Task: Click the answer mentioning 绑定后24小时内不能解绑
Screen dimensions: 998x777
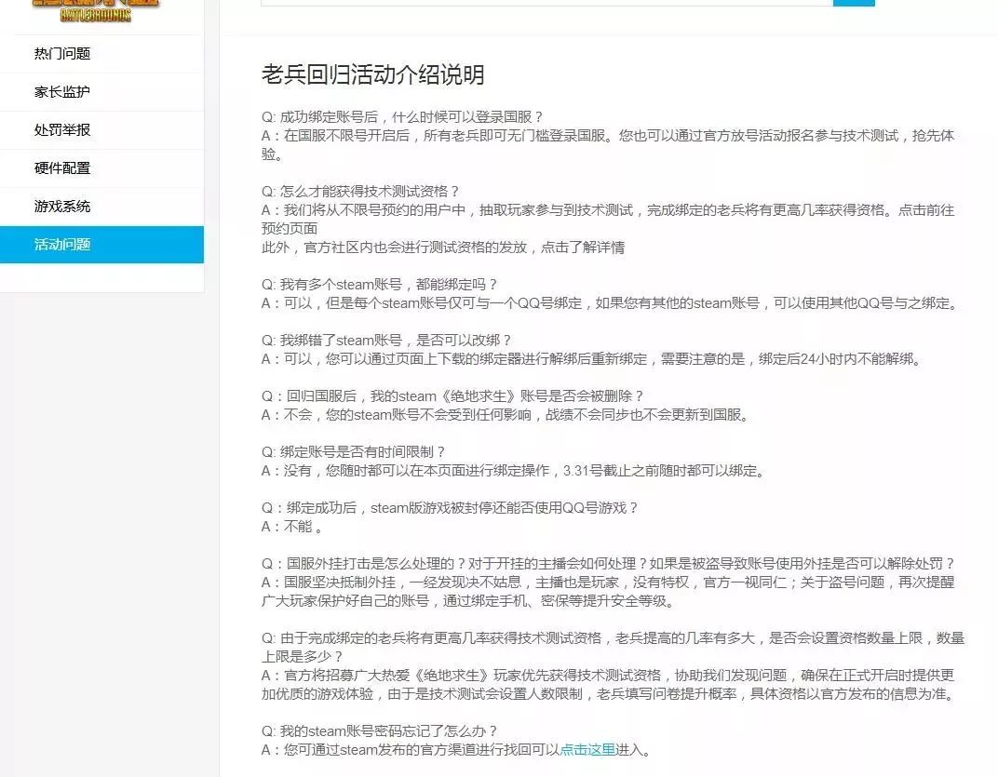Action: (591, 359)
